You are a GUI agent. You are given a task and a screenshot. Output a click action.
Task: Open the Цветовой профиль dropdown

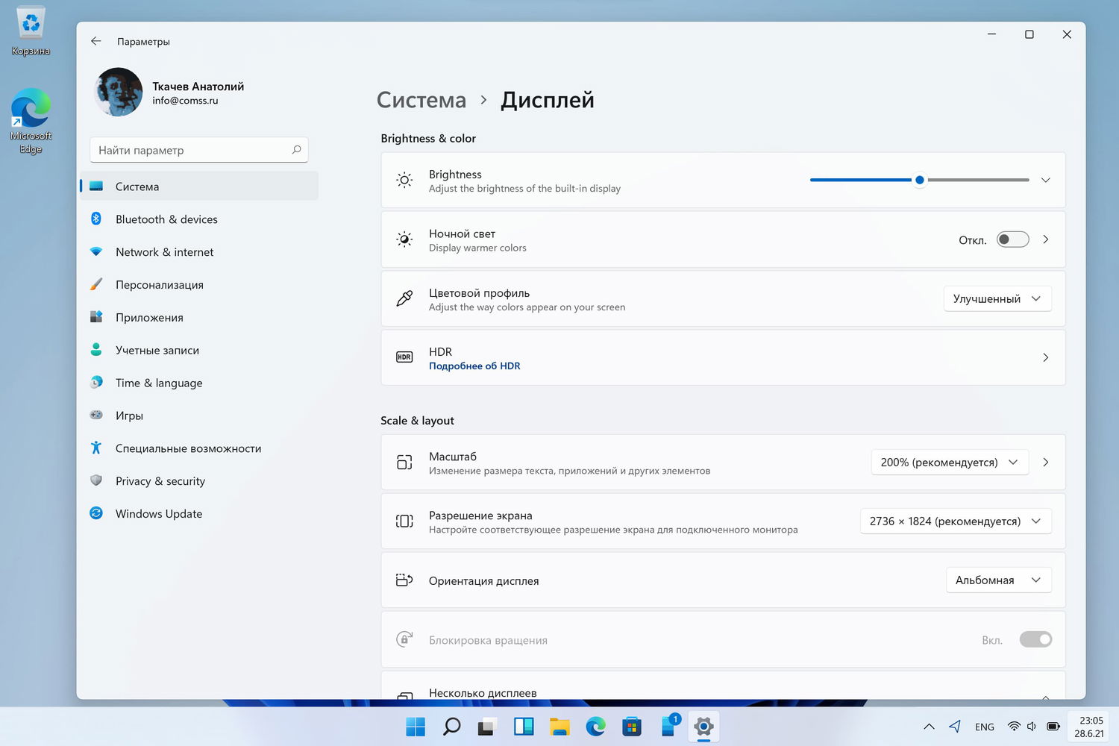pos(997,298)
